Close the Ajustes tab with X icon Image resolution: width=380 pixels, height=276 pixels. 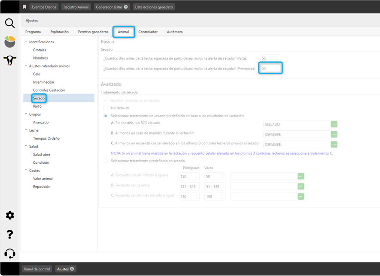72,269
